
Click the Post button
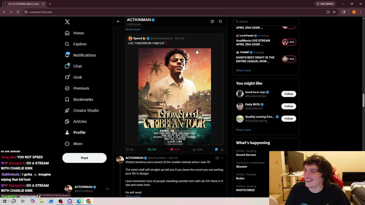pos(84,158)
